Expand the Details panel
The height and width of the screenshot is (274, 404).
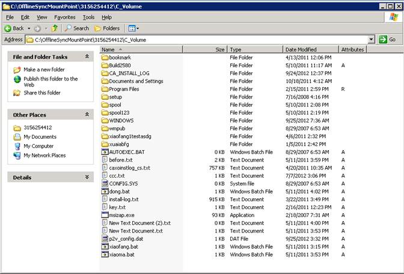(x=88, y=177)
